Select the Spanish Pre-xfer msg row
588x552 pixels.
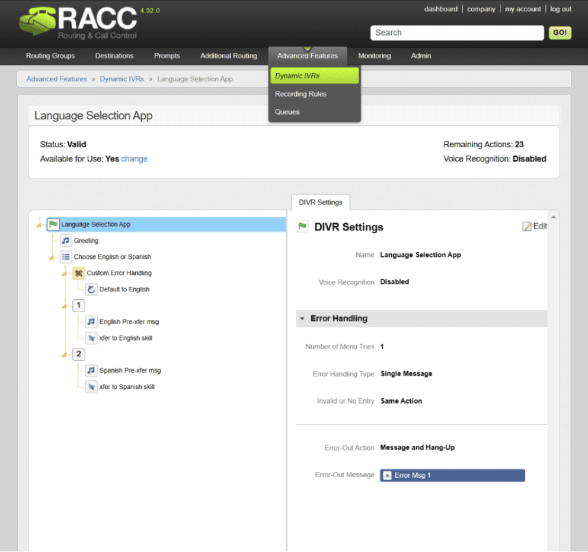click(x=130, y=370)
